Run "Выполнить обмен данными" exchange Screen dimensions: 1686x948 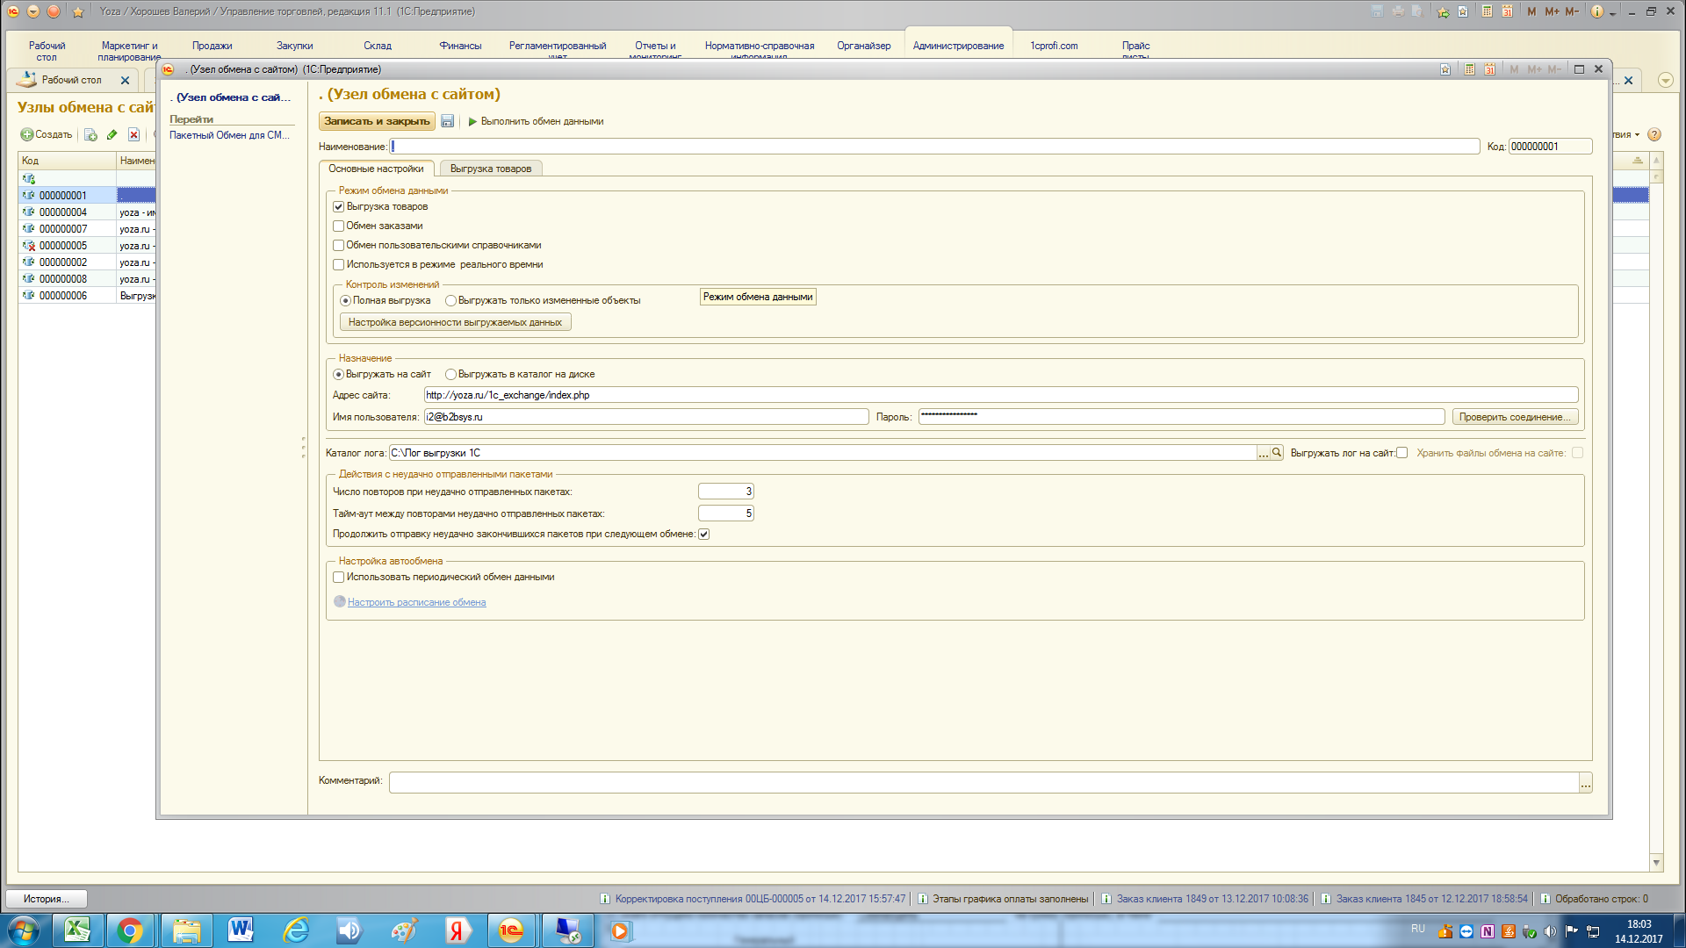point(536,121)
